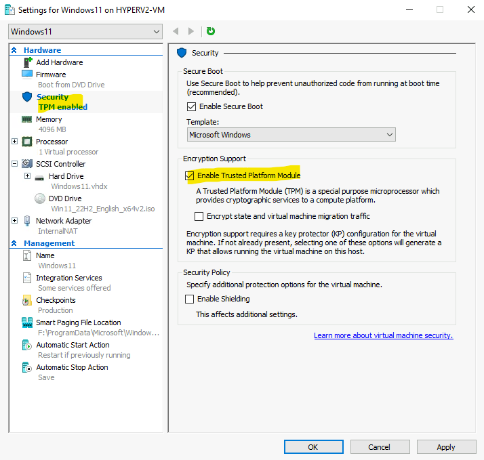Click 'Some services offered' text
This screenshot has width=484, height=460.
tap(75, 288)
